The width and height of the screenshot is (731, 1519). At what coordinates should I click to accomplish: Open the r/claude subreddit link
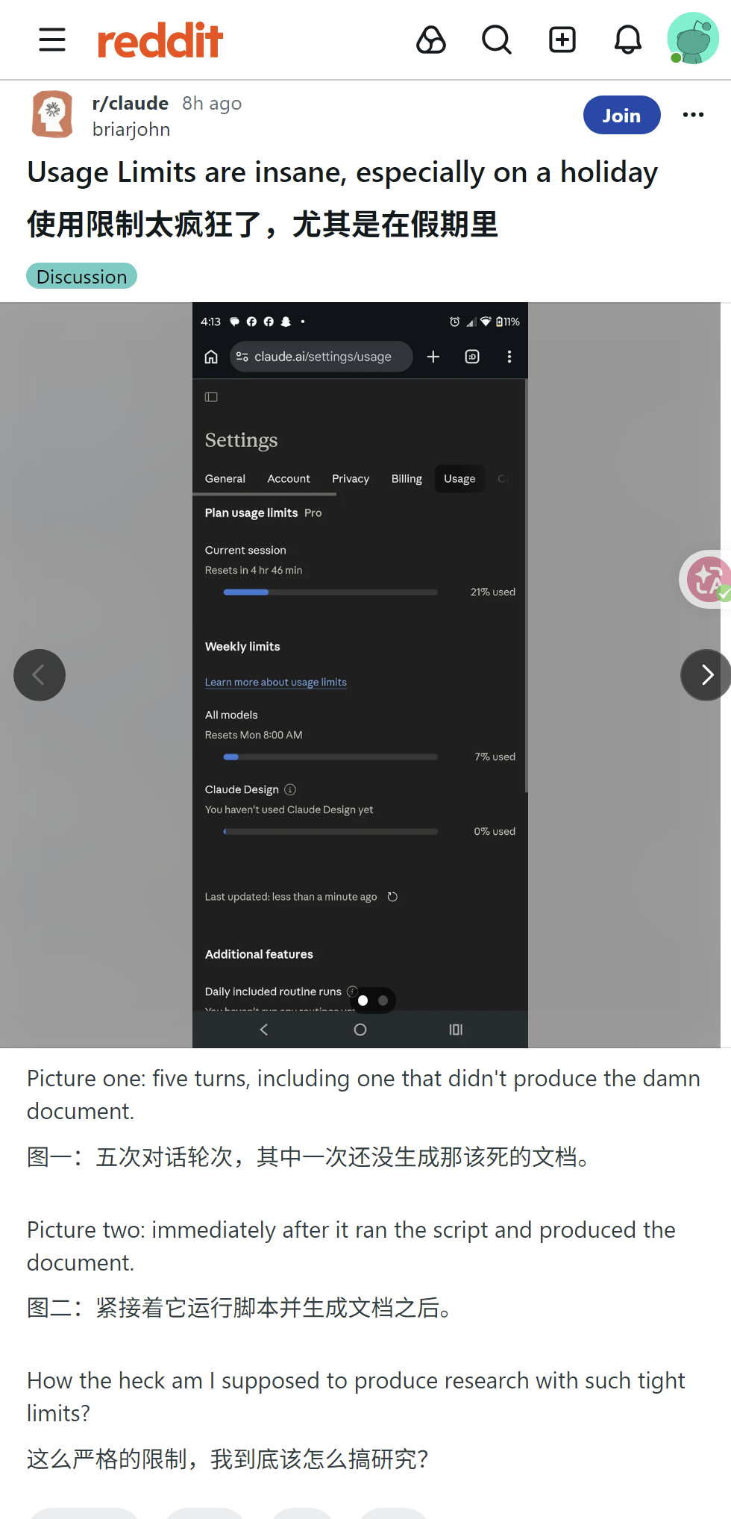[131, 103]
